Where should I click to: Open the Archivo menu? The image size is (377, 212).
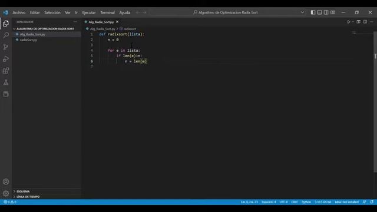[19, 12]
